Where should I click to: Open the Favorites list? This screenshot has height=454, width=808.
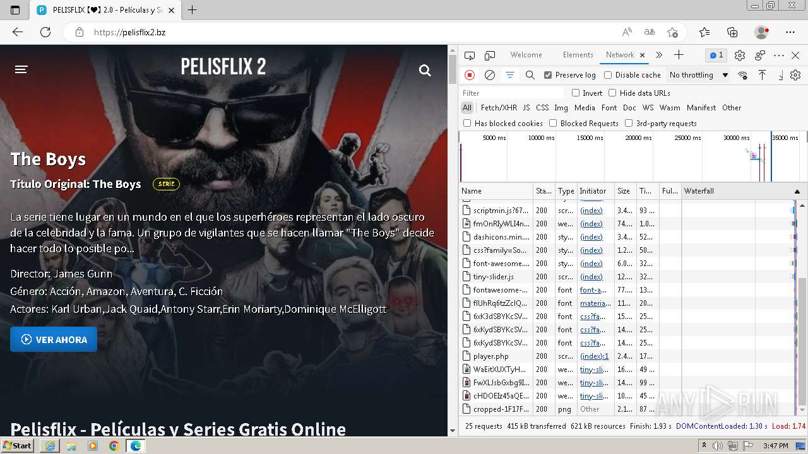[704, 32]
